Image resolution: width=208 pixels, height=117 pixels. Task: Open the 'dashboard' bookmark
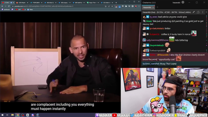[6, 9]
